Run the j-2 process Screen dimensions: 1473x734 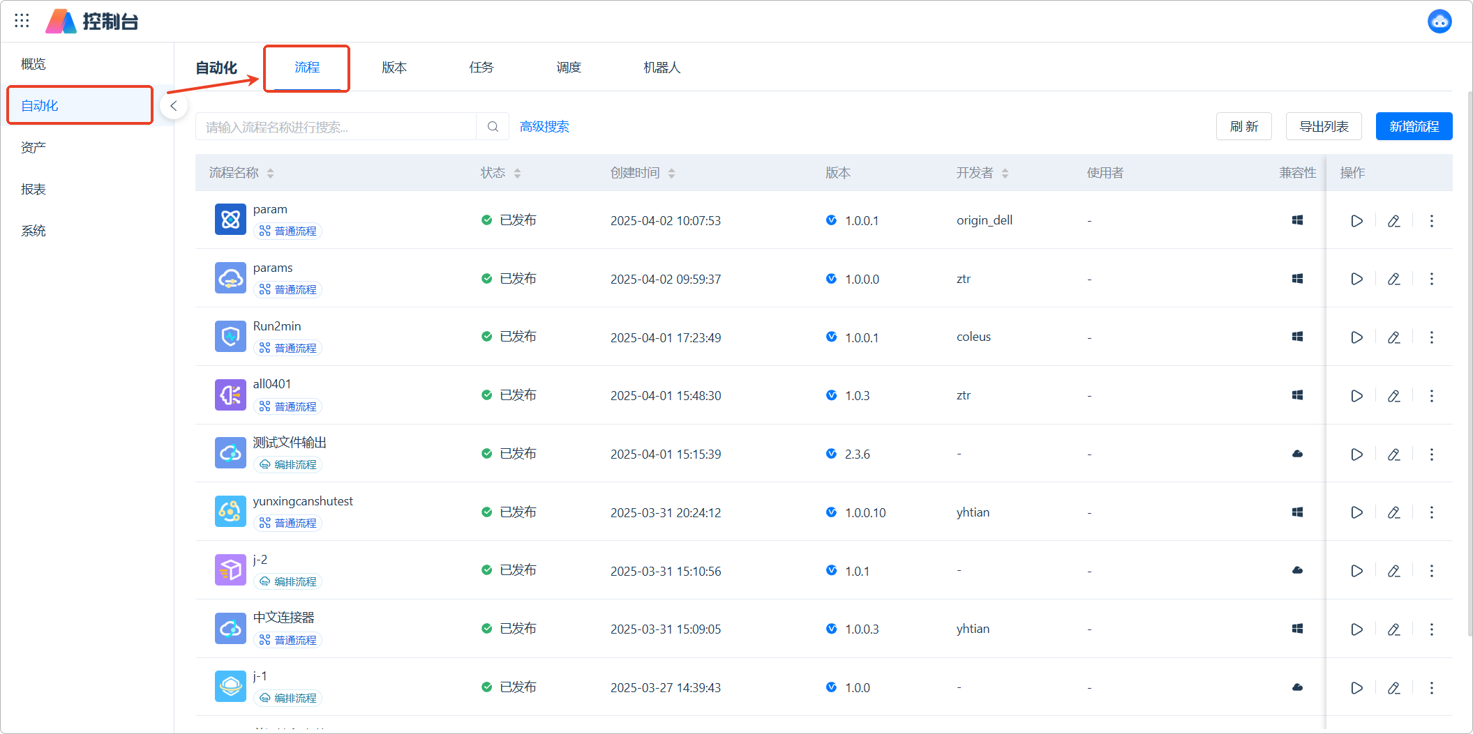point(1356,571)
